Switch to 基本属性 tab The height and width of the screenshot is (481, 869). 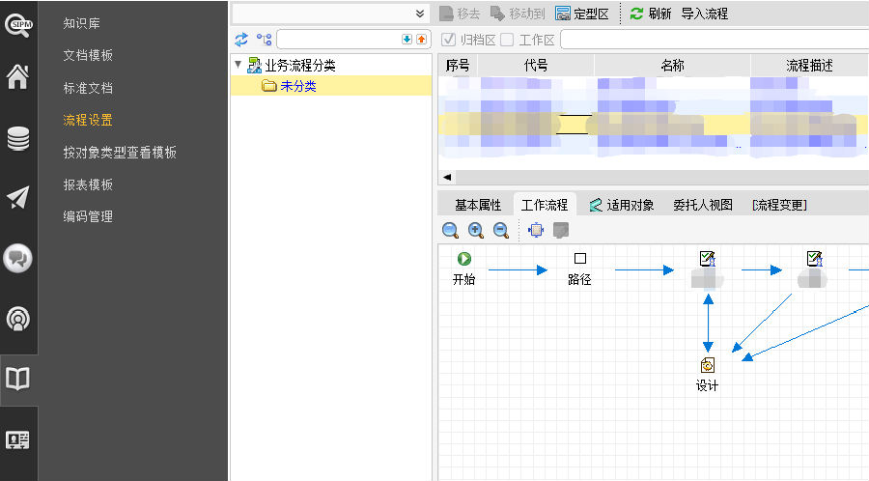tap(478, 205)
